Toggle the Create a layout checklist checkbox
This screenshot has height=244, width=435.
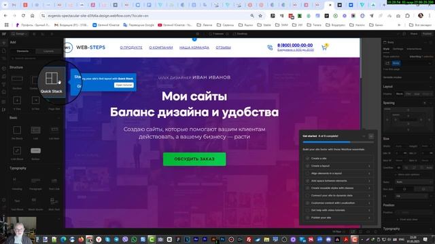(307, 166)
